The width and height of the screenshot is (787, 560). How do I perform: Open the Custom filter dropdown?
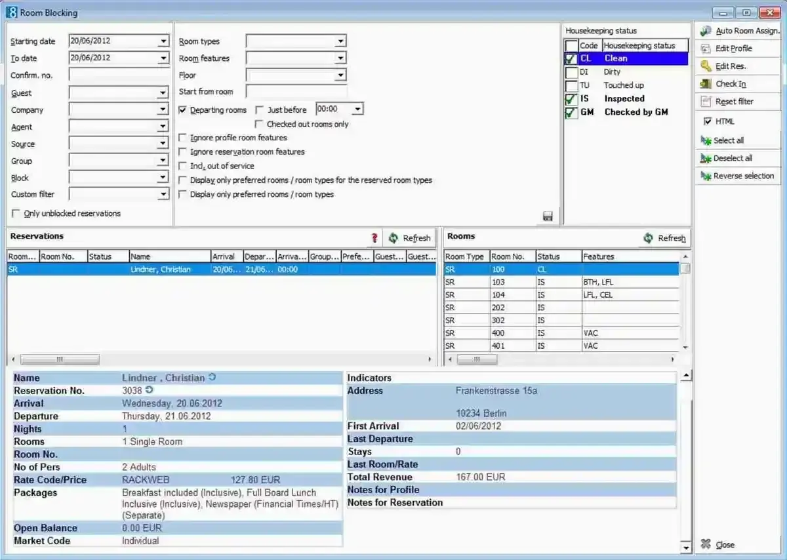click(163, 194)
